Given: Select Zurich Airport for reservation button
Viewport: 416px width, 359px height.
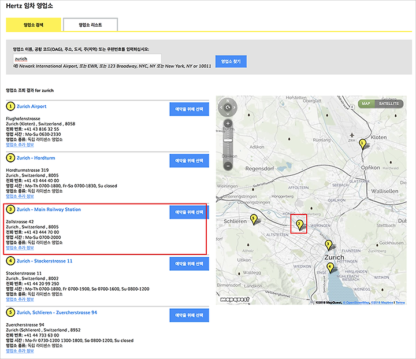Looking at the screenshot, I should pyautogui.click(x=189, y=109).
